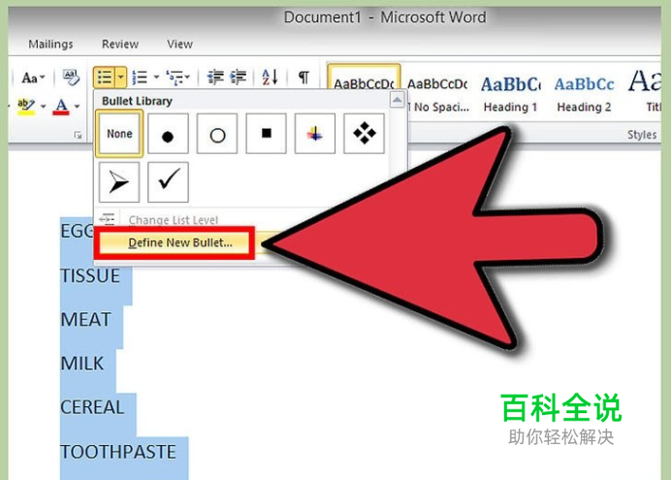
Task: Choose the solid square bullet
Action: (267, 134)
